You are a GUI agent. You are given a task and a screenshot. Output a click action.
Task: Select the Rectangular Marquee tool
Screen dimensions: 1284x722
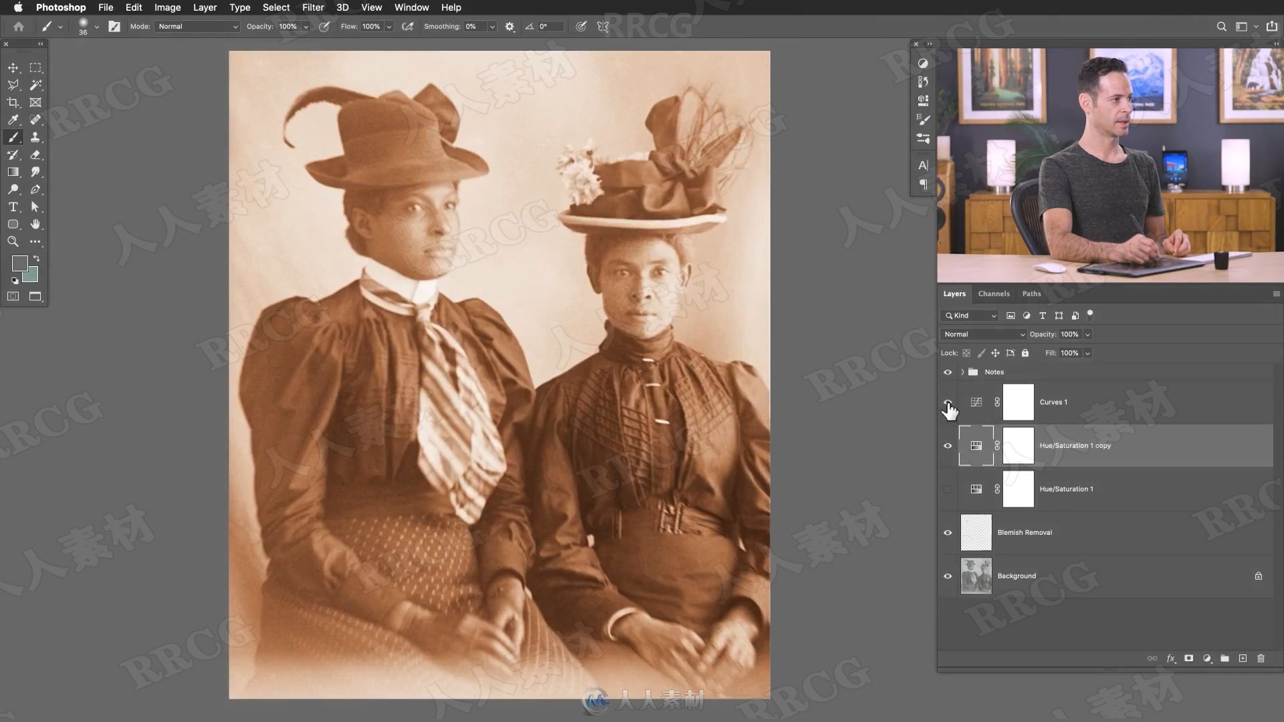coord(35,68)
